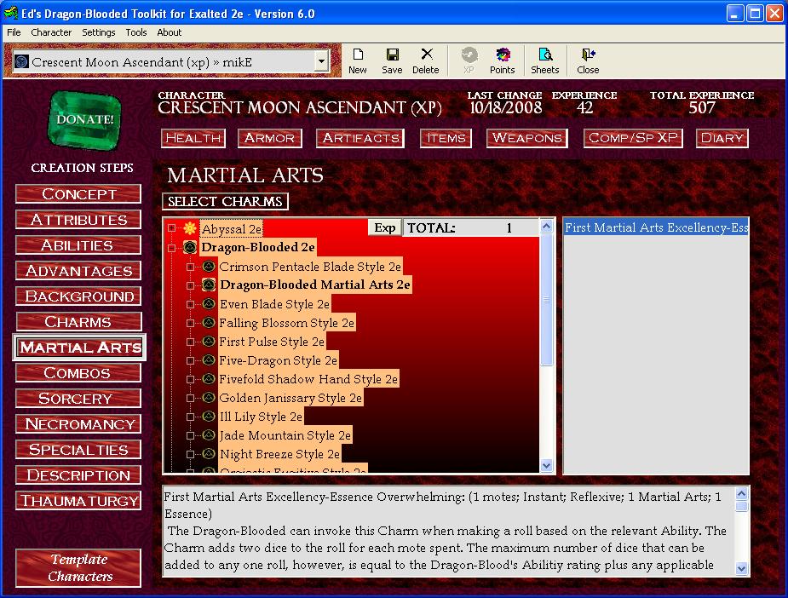This screenshot has width=788, height=598.
Task: Collapse the Dragon-Blooded 2e tree node
Action: [171, 247]
